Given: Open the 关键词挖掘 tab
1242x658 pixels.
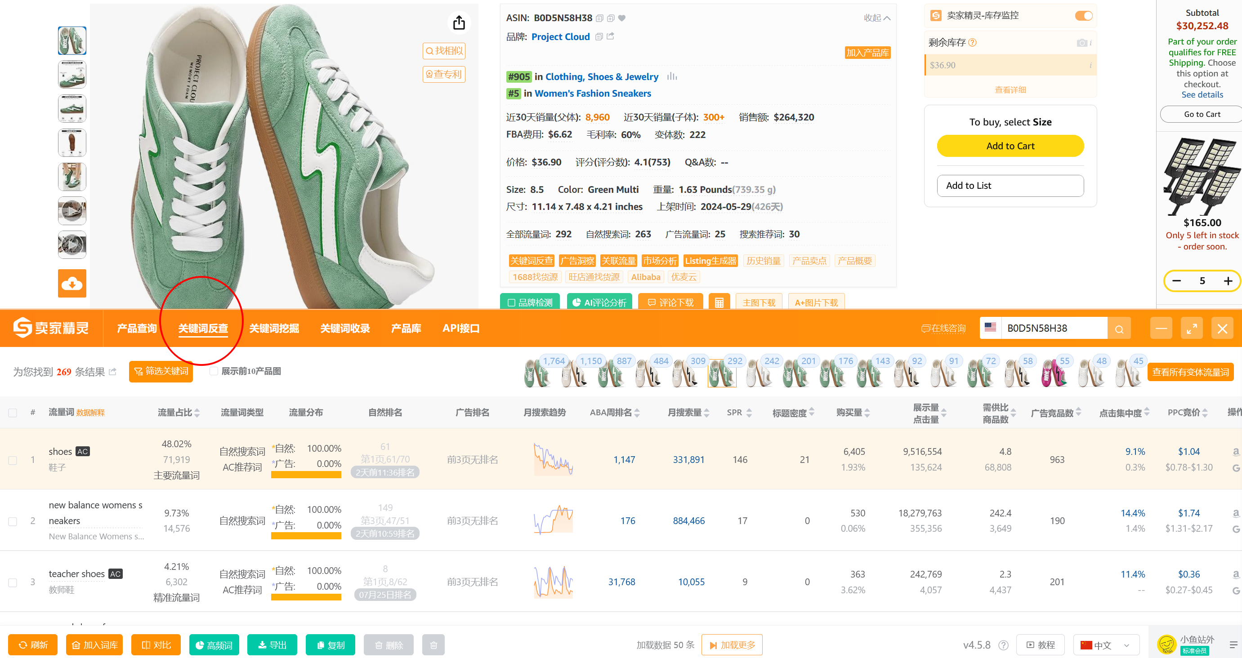Looking at the screenshot, I should pos(274,328).
